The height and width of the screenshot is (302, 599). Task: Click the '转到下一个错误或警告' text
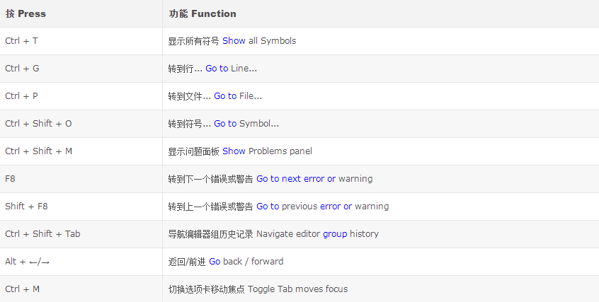[x=210, y=179]
